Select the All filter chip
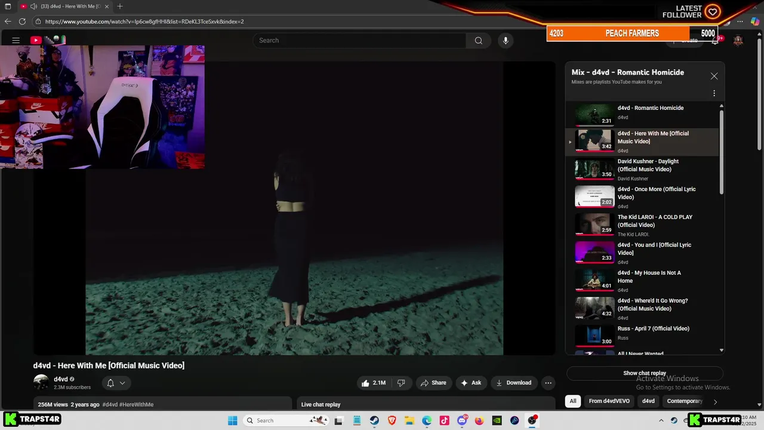Viewport: 764px width, 430px height. pos(573,401)
